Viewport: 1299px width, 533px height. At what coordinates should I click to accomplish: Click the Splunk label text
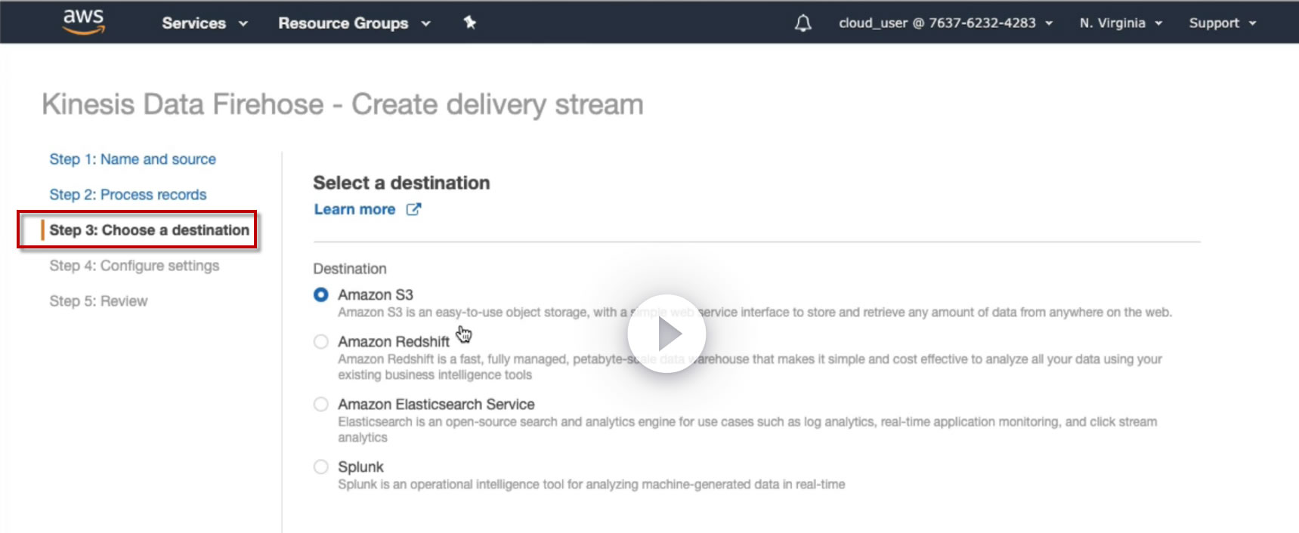(360, 467)
